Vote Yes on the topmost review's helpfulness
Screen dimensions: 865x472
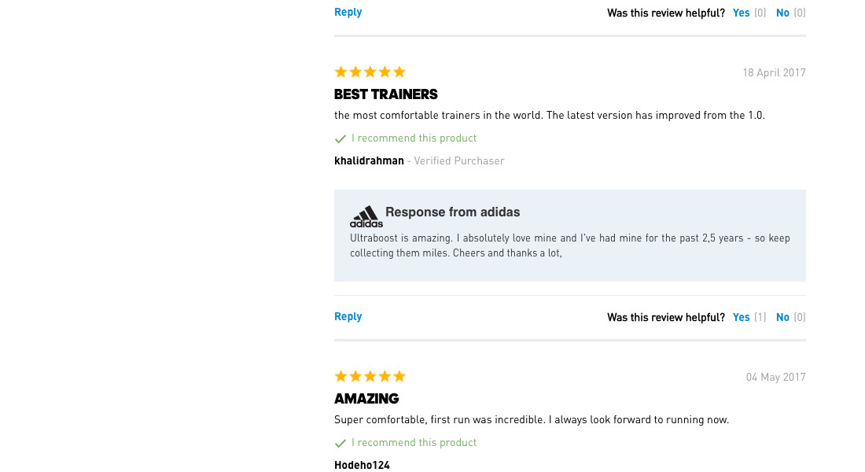click(x=742, y=13)
